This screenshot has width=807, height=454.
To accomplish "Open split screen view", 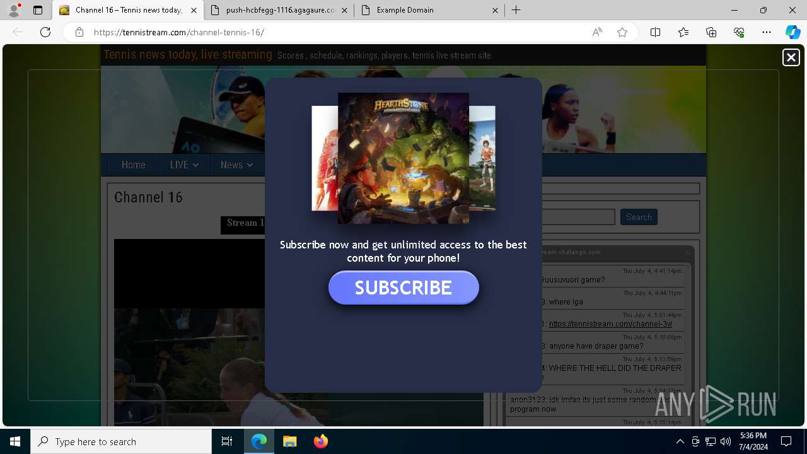I will tap(655, 32).
